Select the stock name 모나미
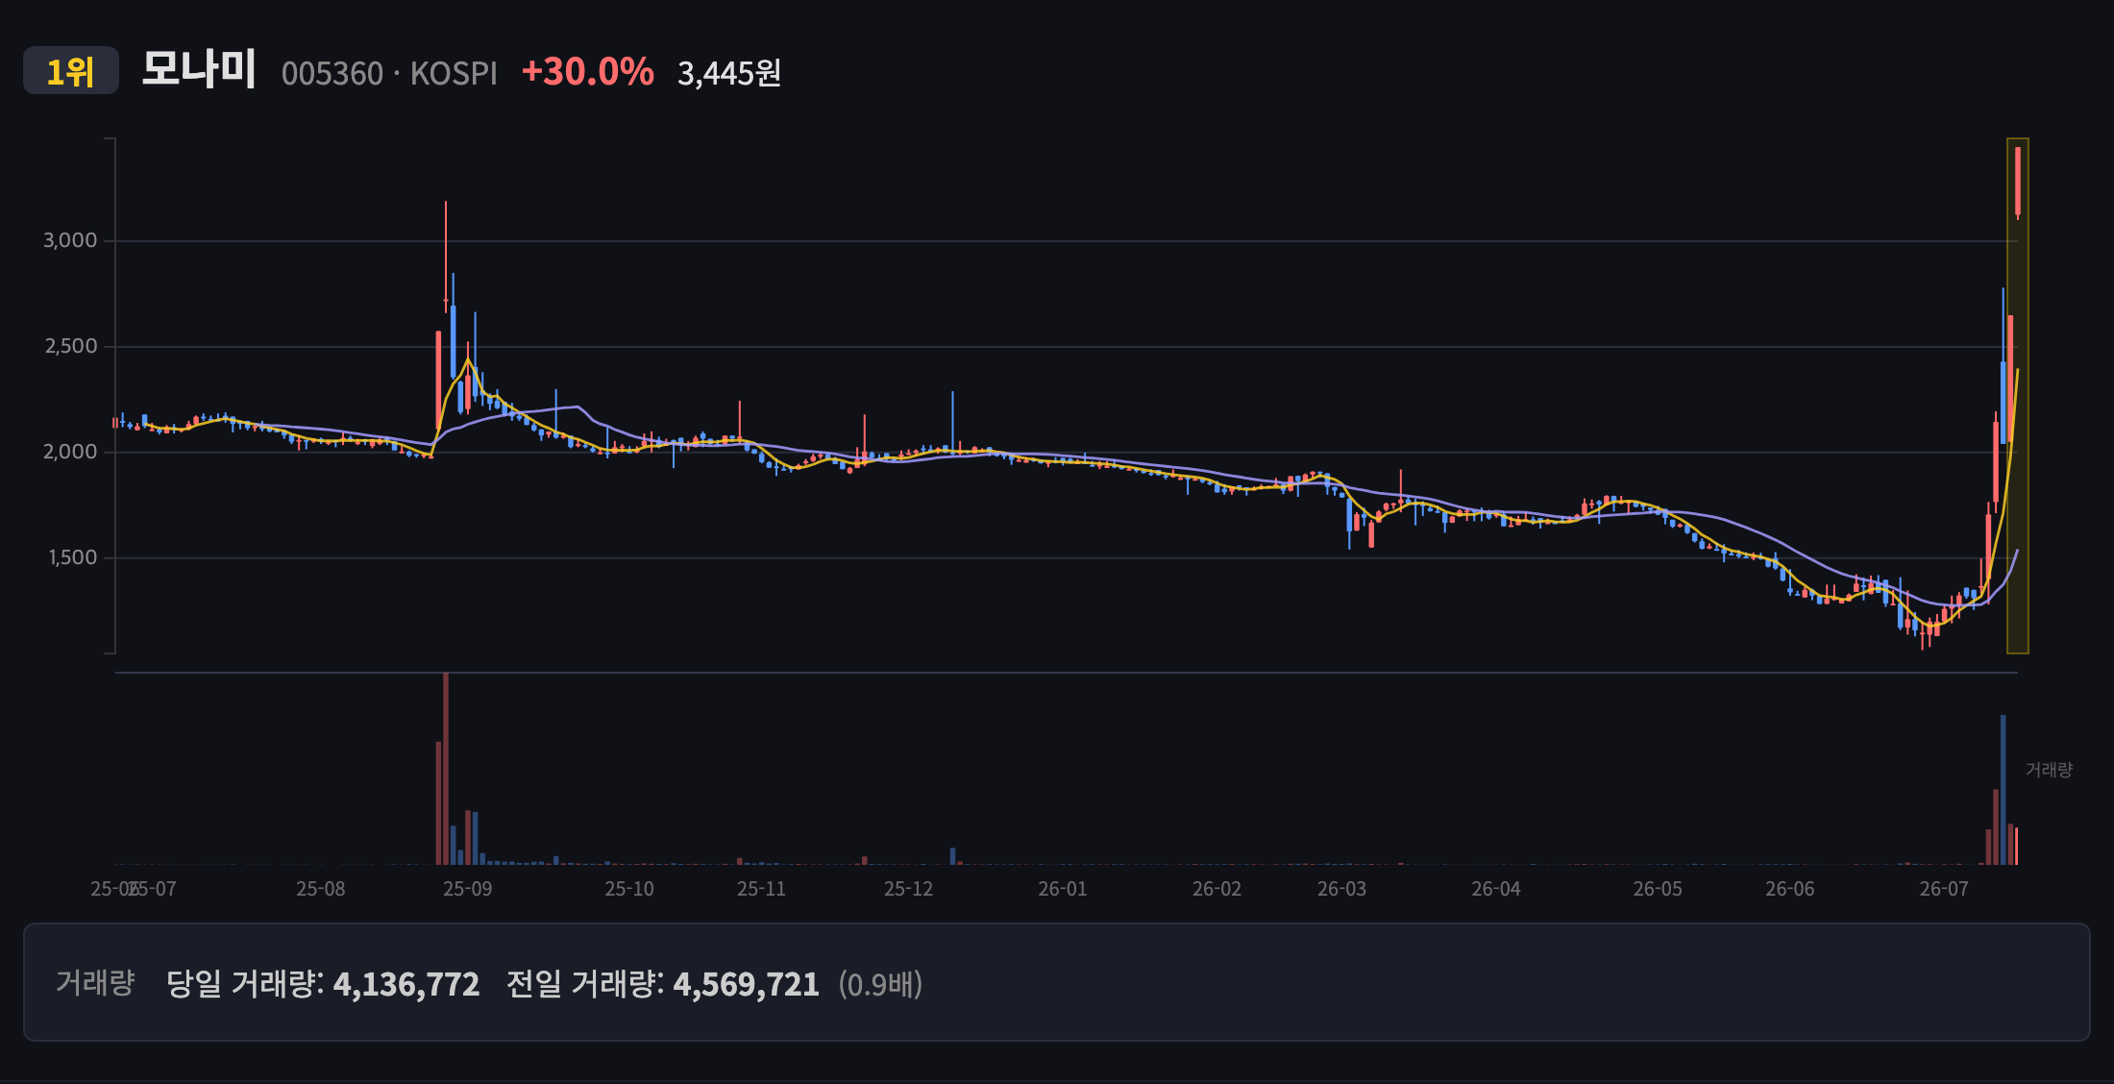Screen dimensions: 2114x1084 [x=199, y=69]
